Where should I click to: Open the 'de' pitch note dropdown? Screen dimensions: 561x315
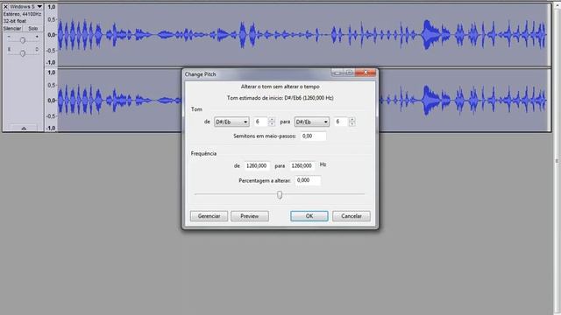(x=231, y=122)
